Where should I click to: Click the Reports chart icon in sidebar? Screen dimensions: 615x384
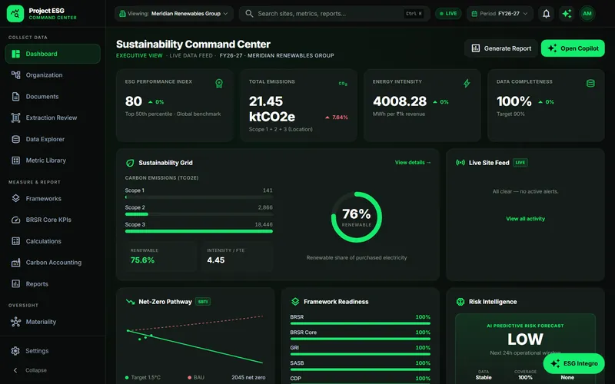pos(15,283)
